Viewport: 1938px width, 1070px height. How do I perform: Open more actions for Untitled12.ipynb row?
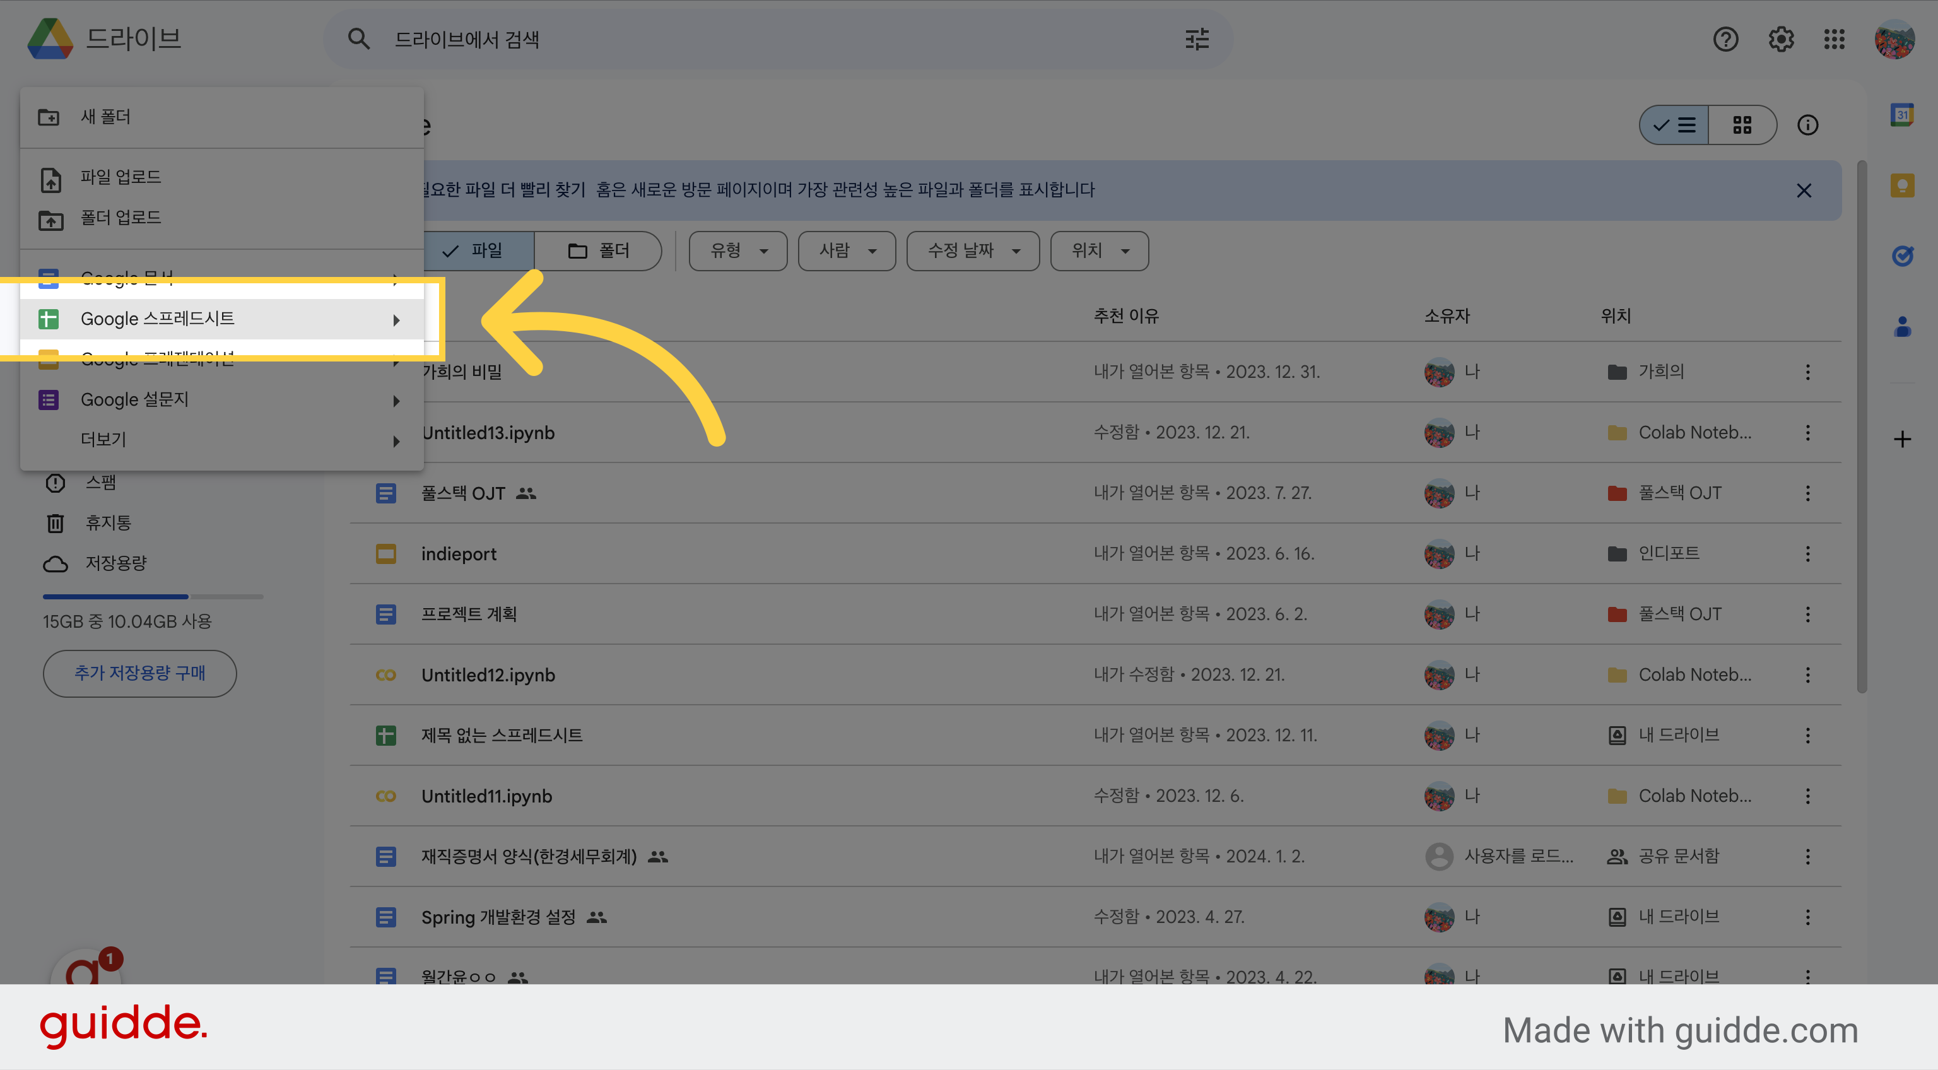[1807, 675]
